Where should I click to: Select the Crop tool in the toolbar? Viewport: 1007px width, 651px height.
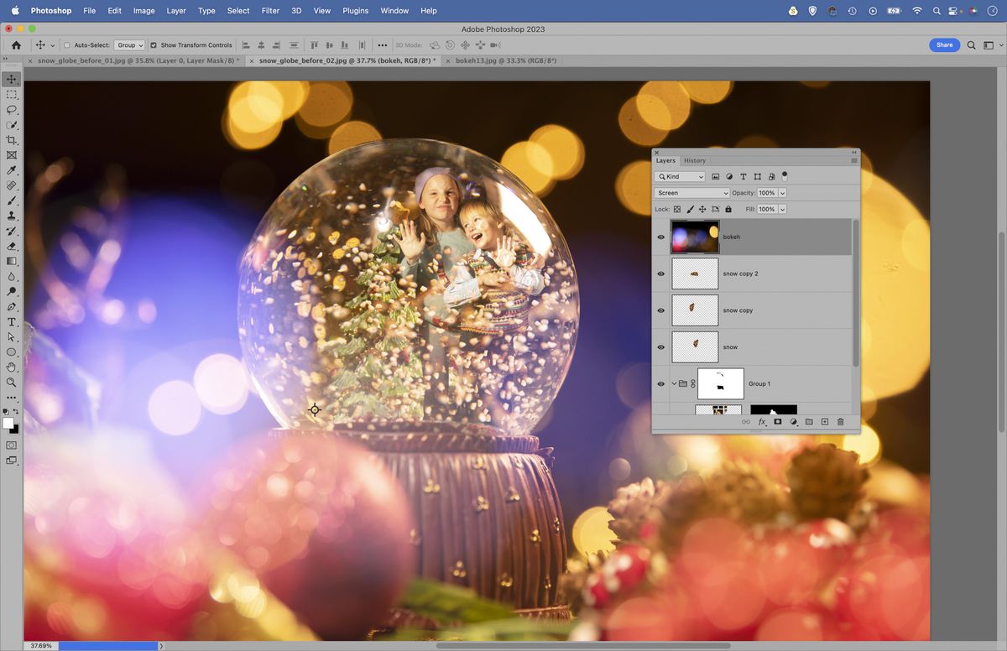[x=13, y=140]
